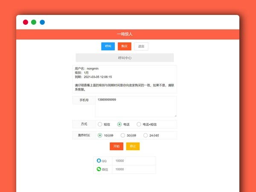The height and width of the screenshot is (192, 256).
Task: Open the blue 呼叫 tab button
Action: [108, 46]
